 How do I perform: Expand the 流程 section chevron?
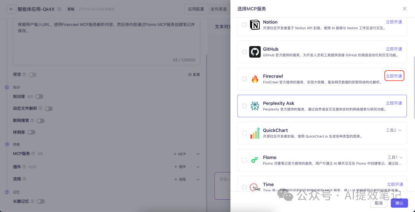(198, 179)
